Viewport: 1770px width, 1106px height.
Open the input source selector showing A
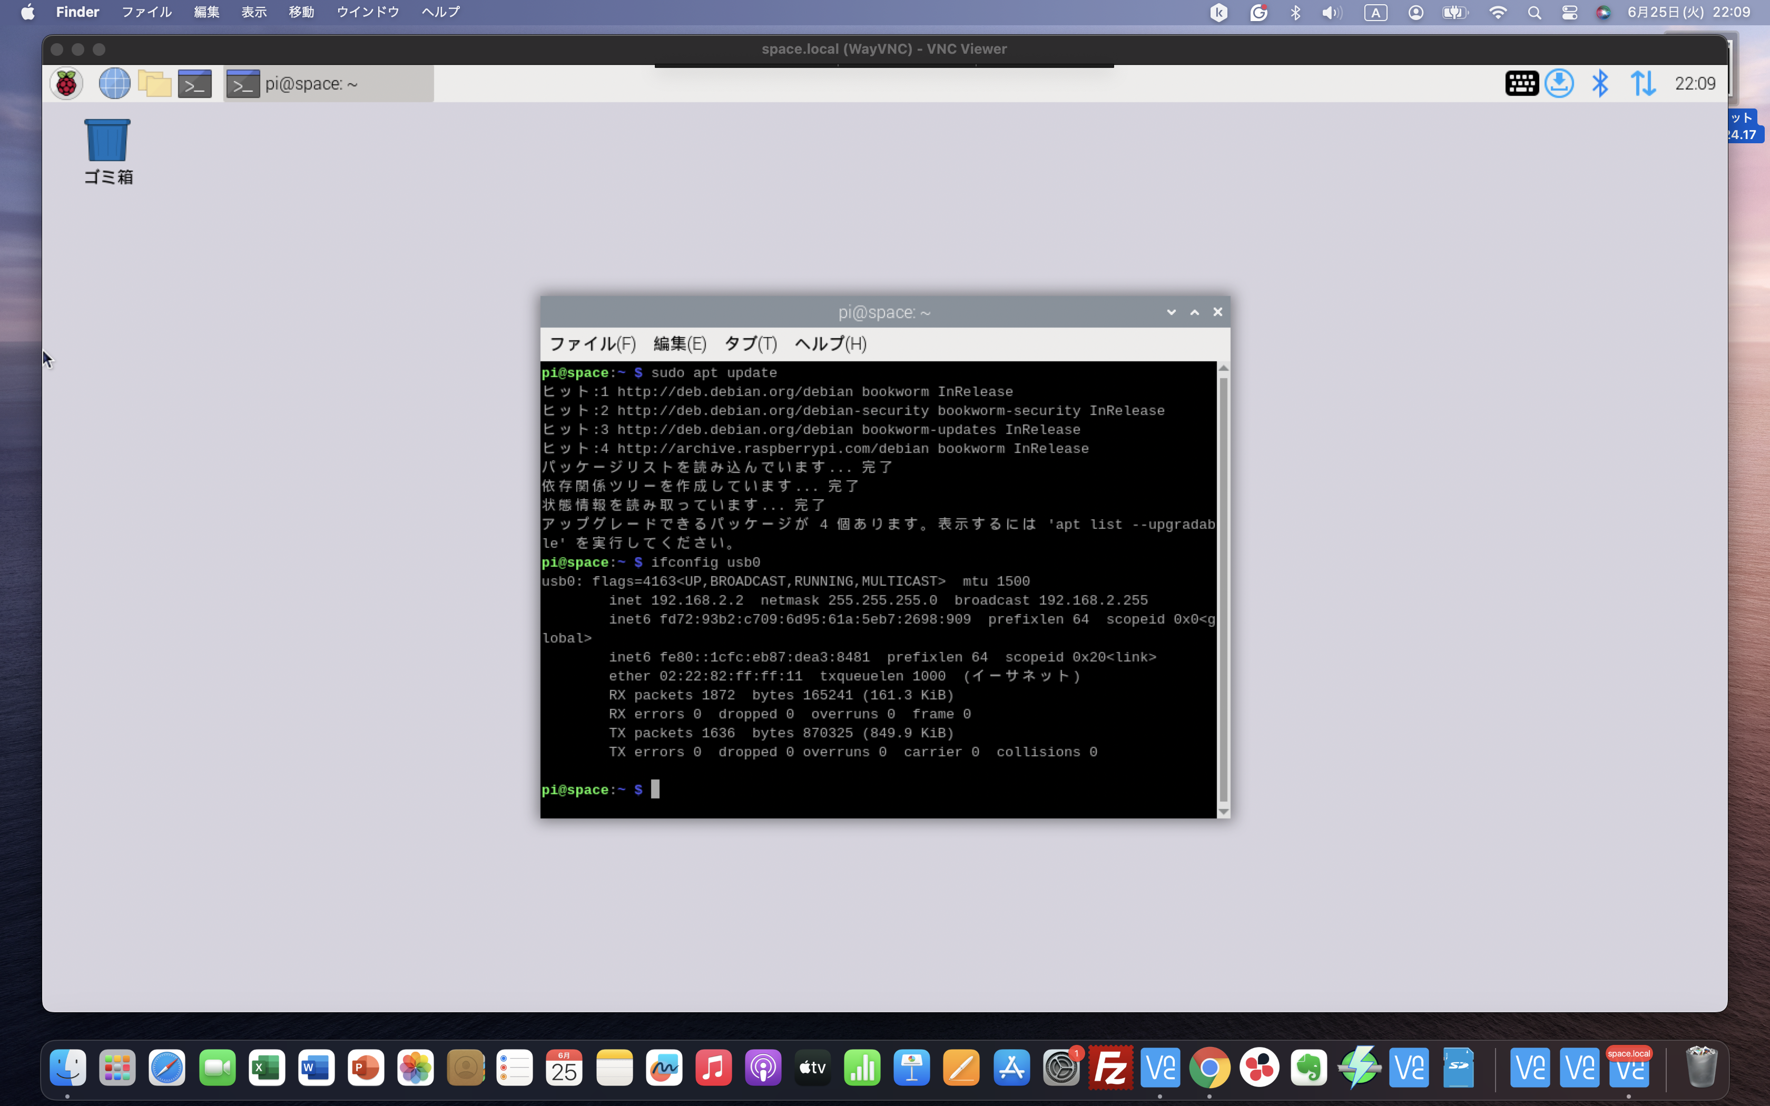coord(1376,12)
